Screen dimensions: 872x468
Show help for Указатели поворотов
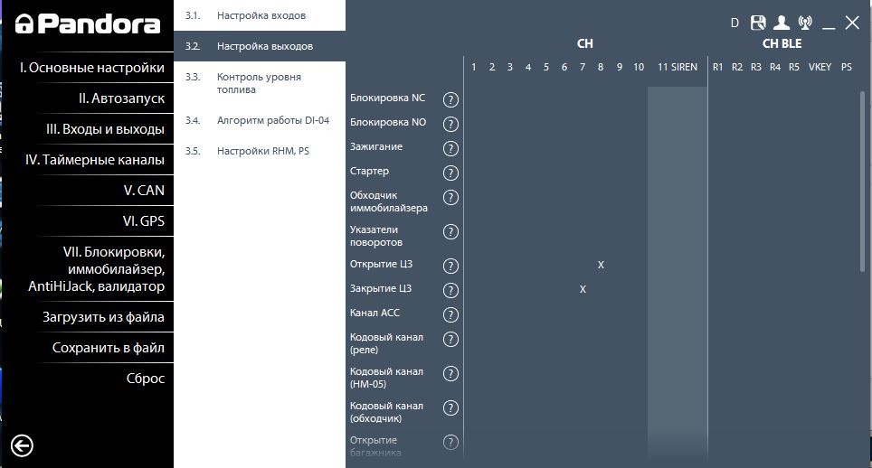coord(450,232)
